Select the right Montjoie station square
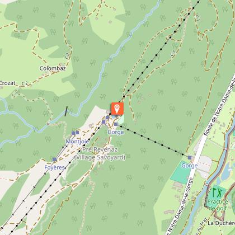The width and height of the screenshot is (235, 235). [77, 133]
